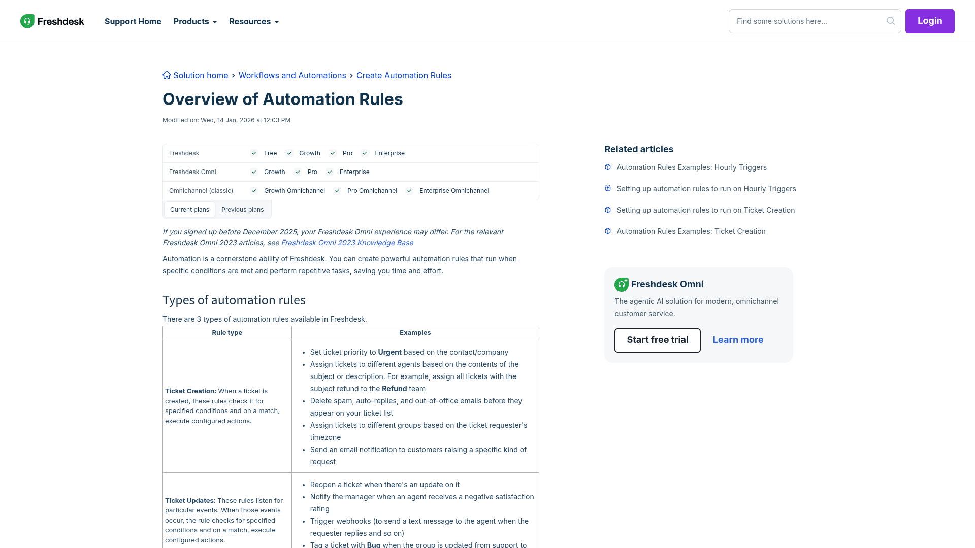Image resolution: width=975 pixels, height=548 pixels.
Task: Click check icon next to Enterprise Omnichannel
Action: (x=409, y=191)
